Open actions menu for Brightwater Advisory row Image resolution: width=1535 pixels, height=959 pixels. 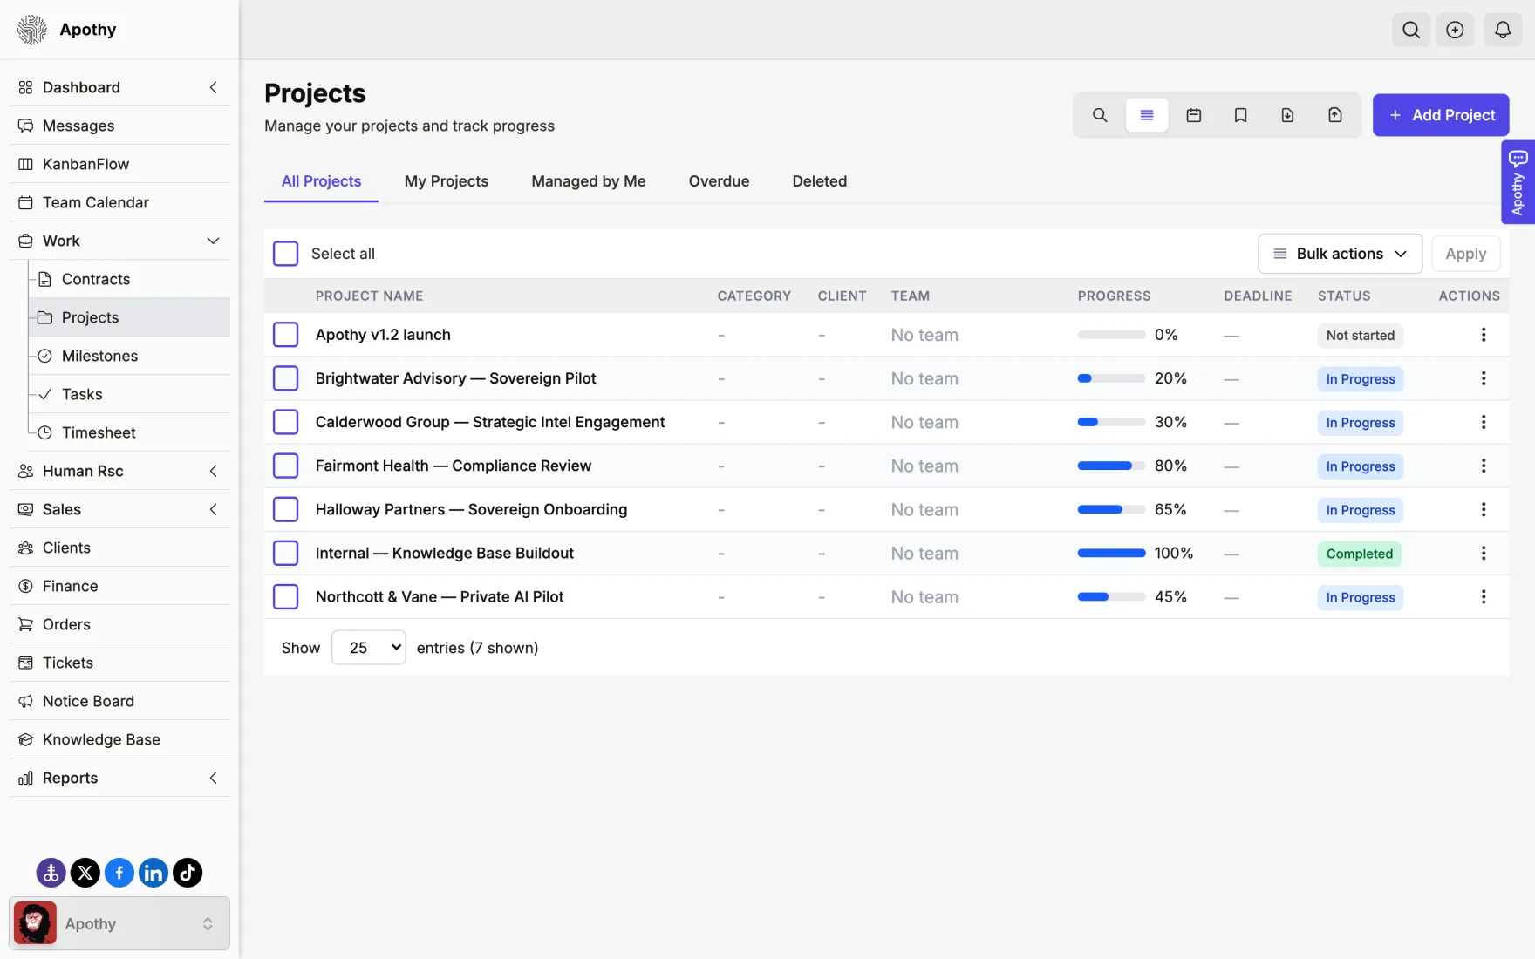click(x=1483, y=378)
